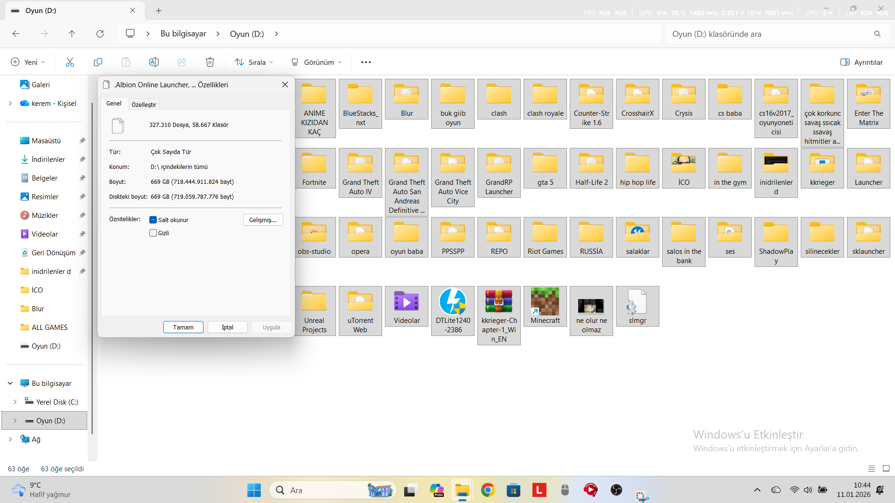Show hidden icons in the system tray
Image resolution: width=895 pixels, height=503 pixels.
(757, 490)
